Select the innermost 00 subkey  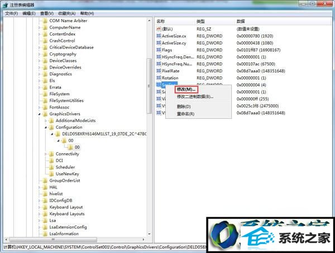[77, 147]
